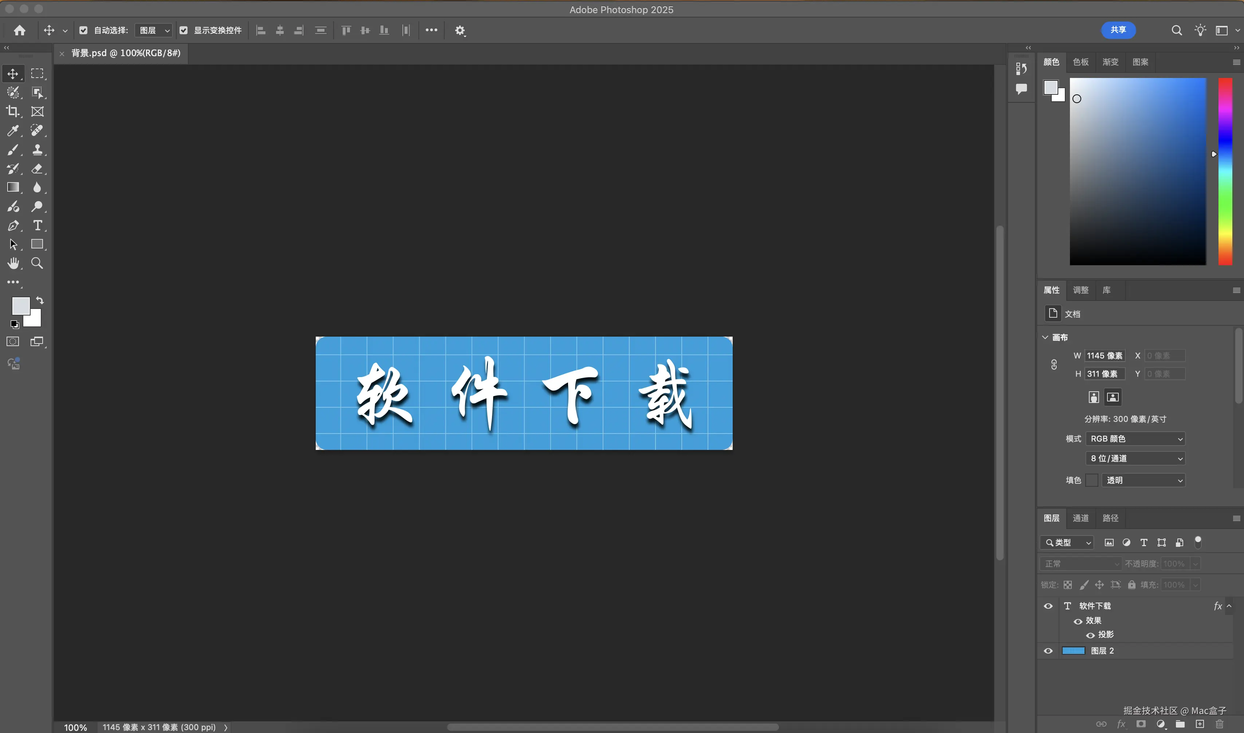
Task: Click the Home button in options bar
Action: (19, 30)
